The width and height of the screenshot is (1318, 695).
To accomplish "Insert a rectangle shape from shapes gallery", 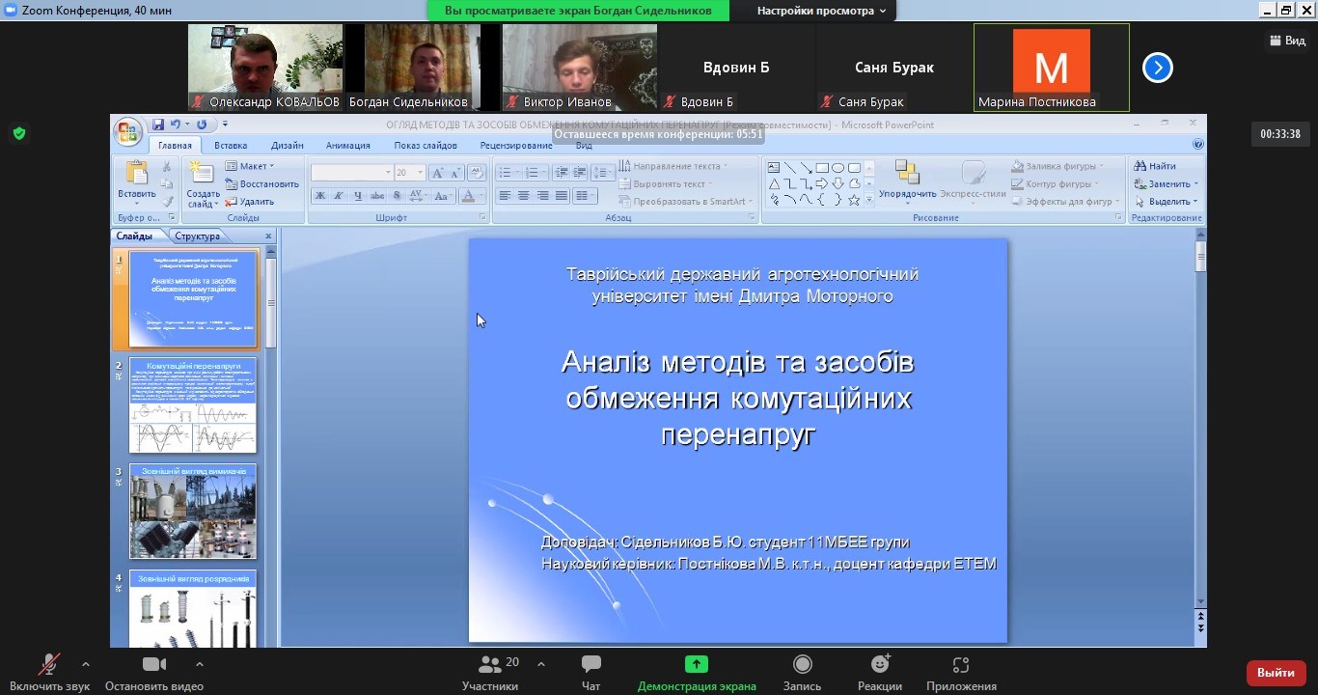I will 822,168.
